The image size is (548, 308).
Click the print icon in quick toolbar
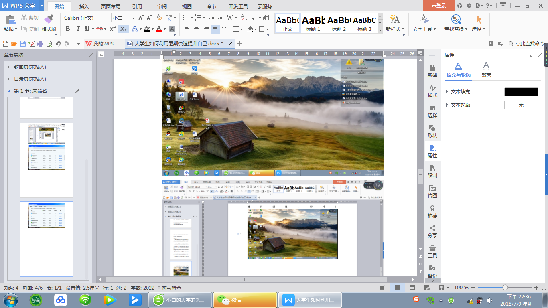click(x=40, y=44)
